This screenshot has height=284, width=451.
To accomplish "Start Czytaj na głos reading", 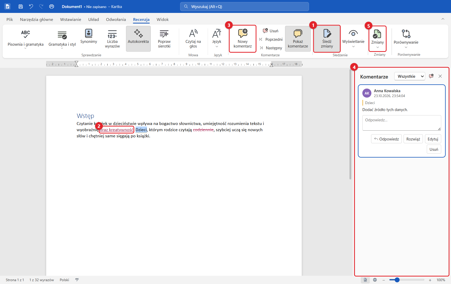I will [x=193, y=39].
